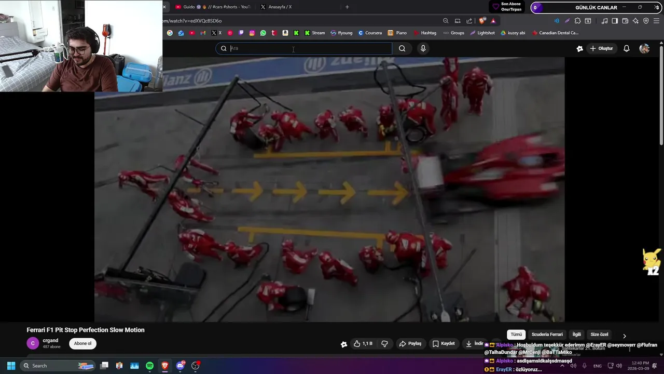Open Spotify from the taskbar
This screenshot has width=664, height=374.
click(149, 366)
